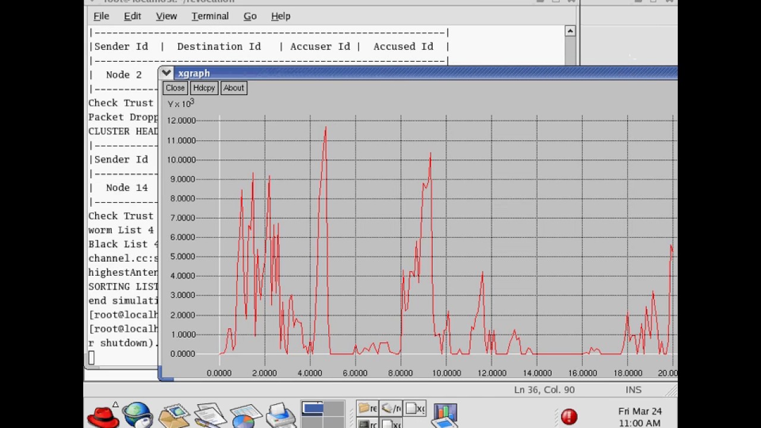
Task: Open the File menu
Action: click(101, 16)
